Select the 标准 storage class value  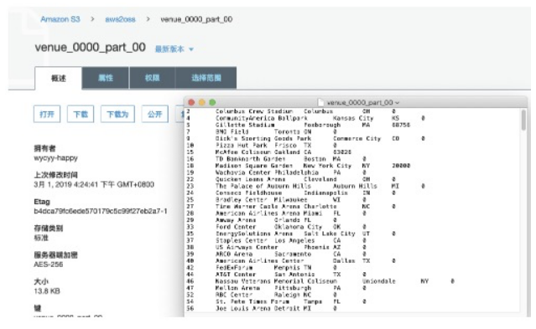(x=41, y=238)
